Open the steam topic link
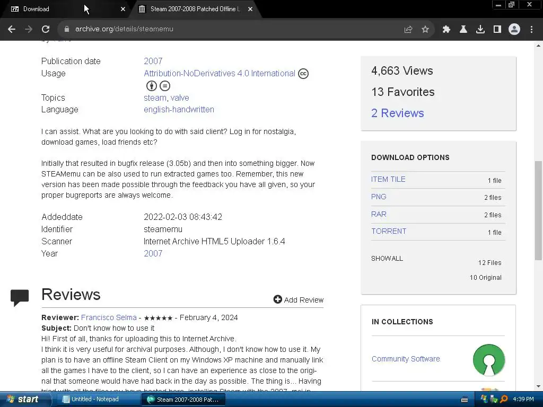This screenshot has height=407, width=543. (155, 98)
